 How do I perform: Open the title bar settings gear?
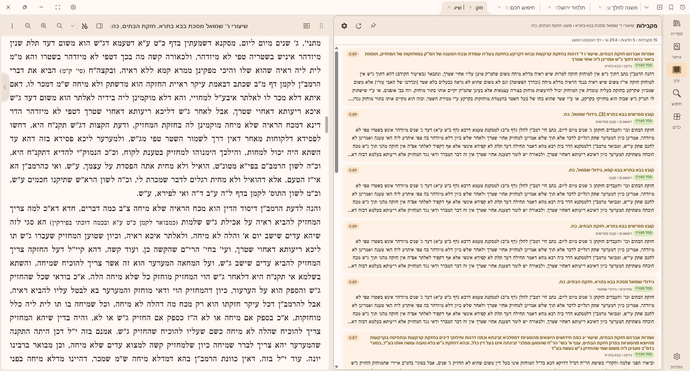point(73,7)
